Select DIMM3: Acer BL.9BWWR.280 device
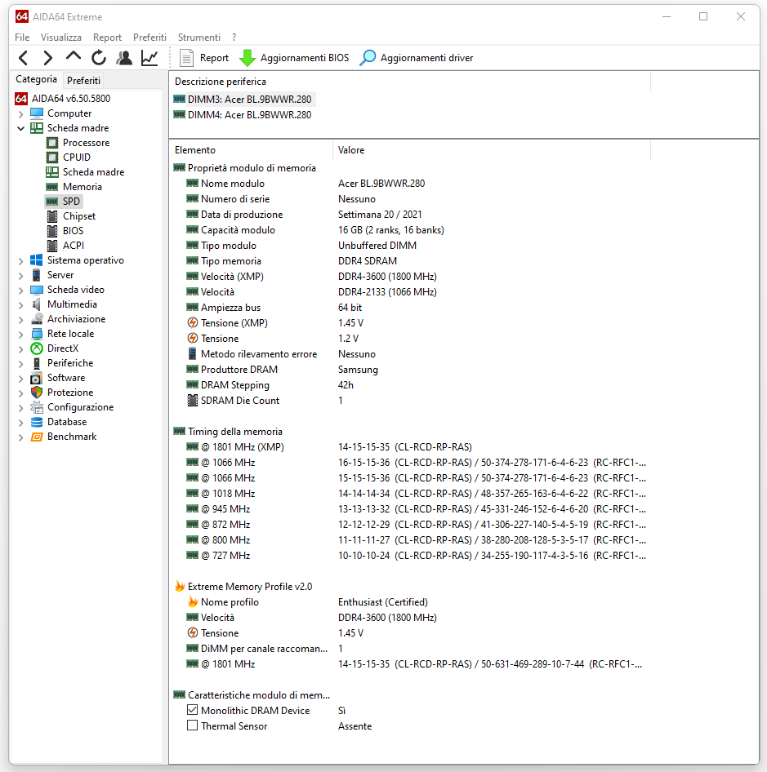This screenshot has height=772, width=767. 243,100
